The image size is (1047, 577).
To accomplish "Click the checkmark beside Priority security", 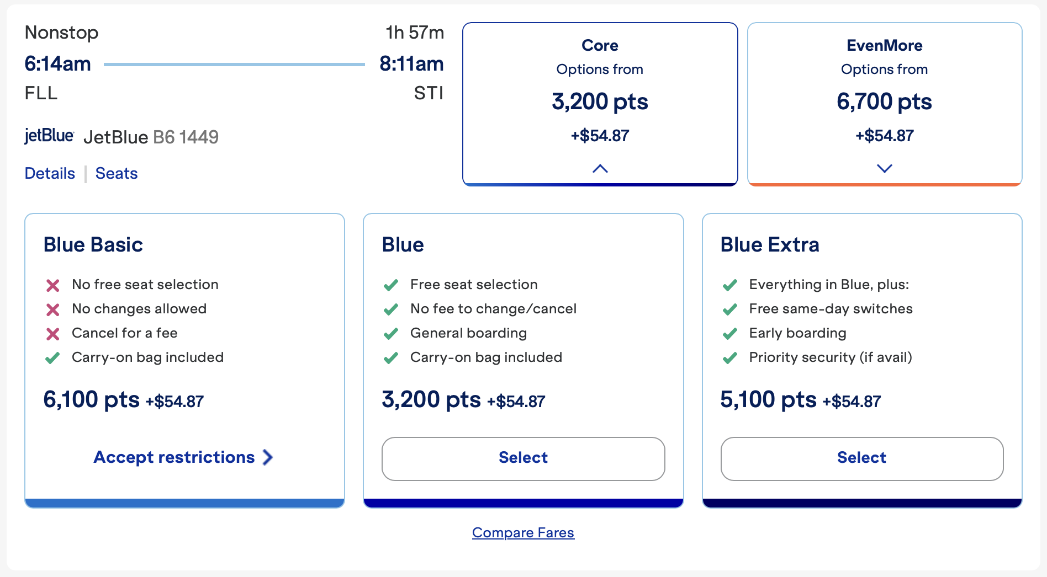I will coord(730,357).
